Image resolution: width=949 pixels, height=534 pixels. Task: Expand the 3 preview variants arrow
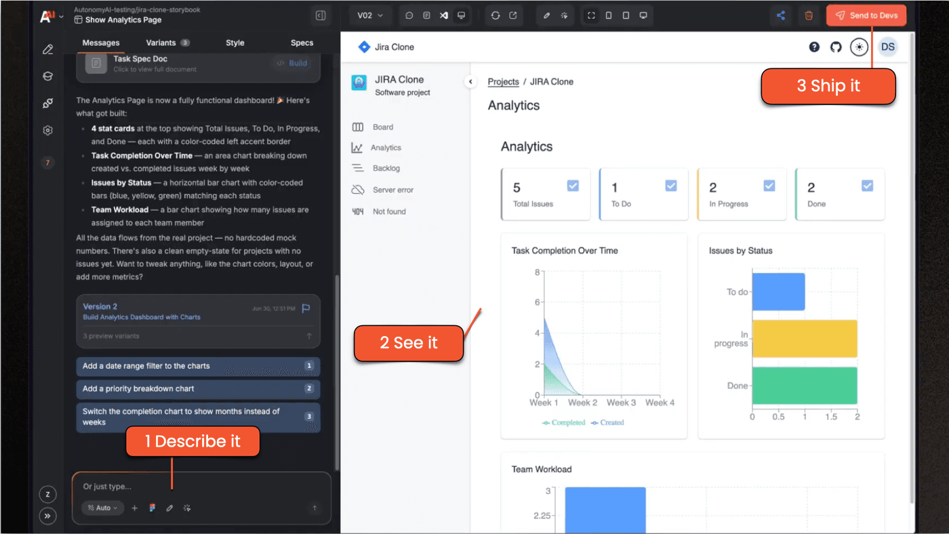(310, 336)
